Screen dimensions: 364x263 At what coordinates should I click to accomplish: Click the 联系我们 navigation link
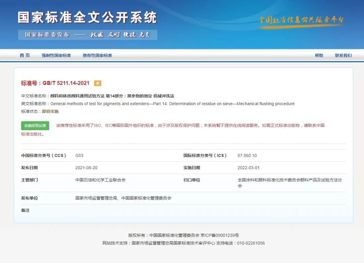pos(343,55)
